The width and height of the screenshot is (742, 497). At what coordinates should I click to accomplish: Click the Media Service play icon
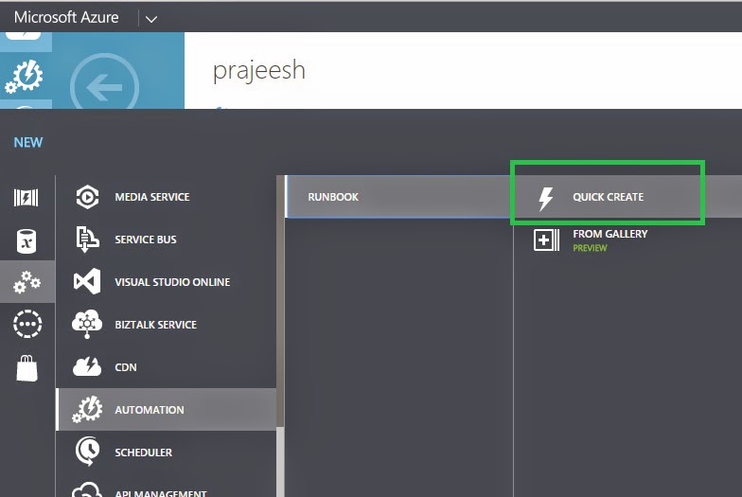coord(87,197)
